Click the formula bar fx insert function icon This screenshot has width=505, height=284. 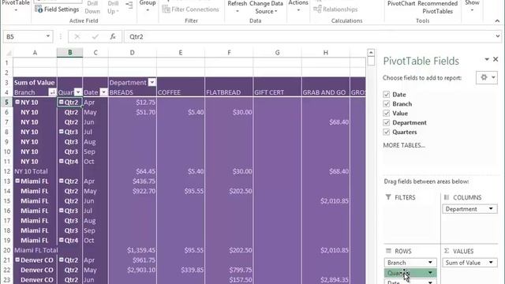click(x=113, y=37)
